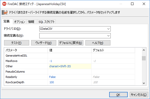Select the Other parameter name
150x99 pixels.
point(9,66)
